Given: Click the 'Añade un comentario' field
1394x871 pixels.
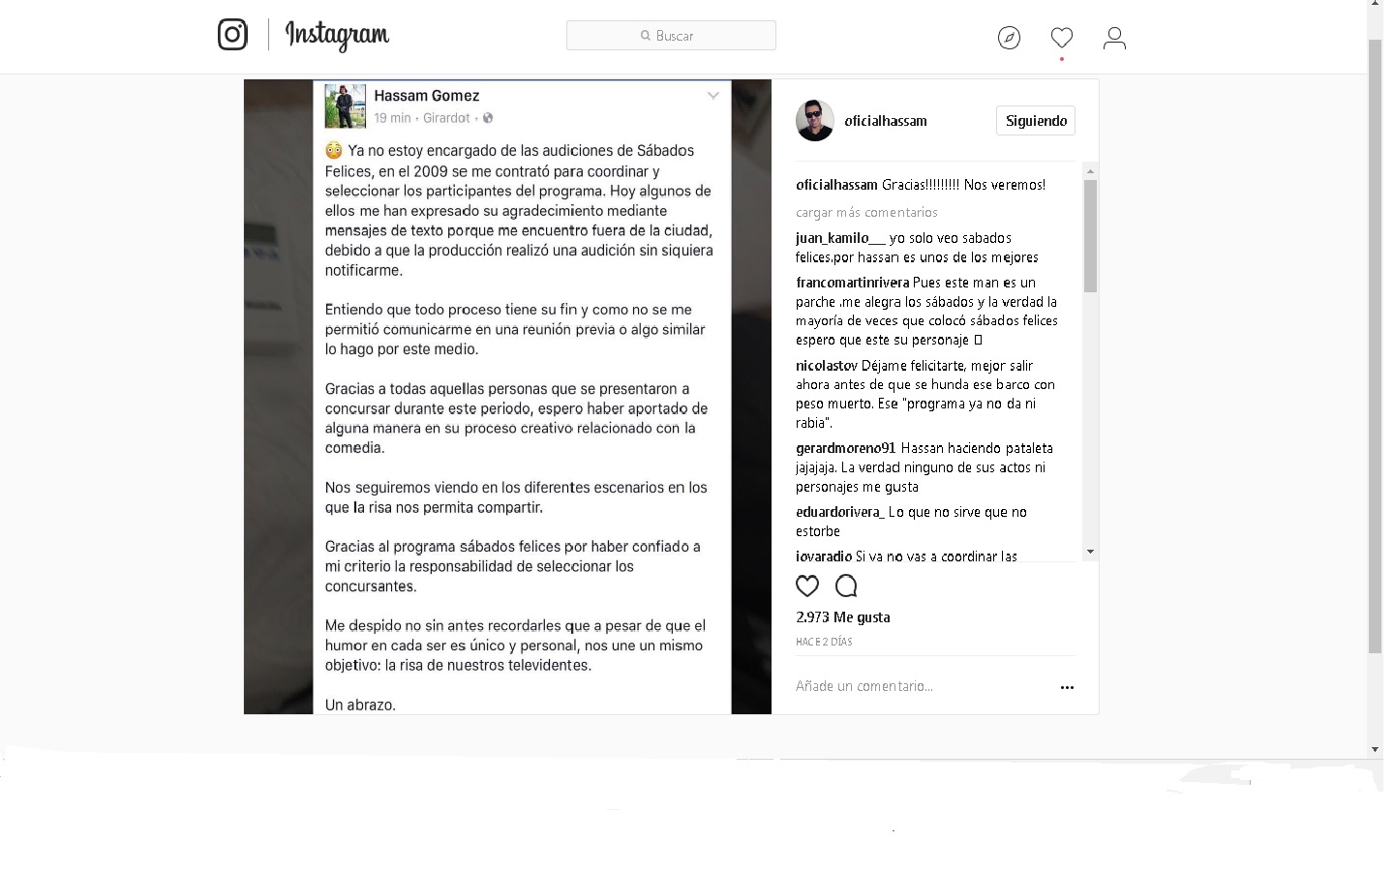Looking at the screenshot, I should click(920, 686).
